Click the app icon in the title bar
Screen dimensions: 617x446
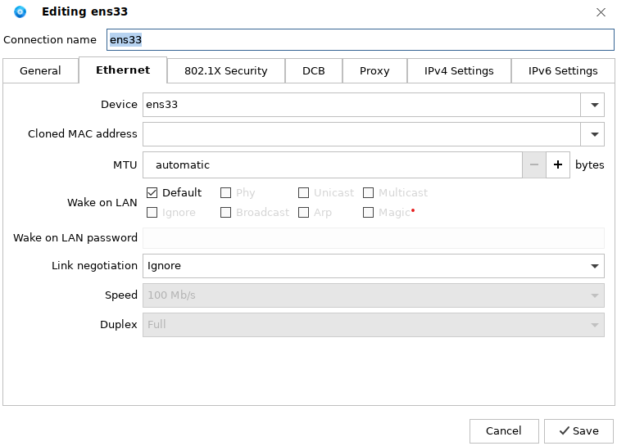[20, 11]
